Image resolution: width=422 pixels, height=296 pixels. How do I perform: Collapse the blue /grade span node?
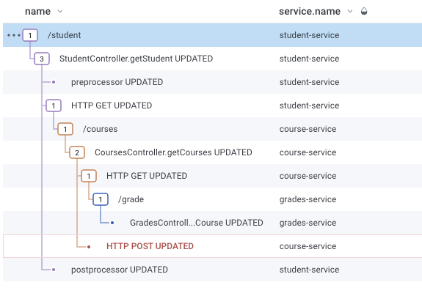pyautogui.click(x=101, y=199)
